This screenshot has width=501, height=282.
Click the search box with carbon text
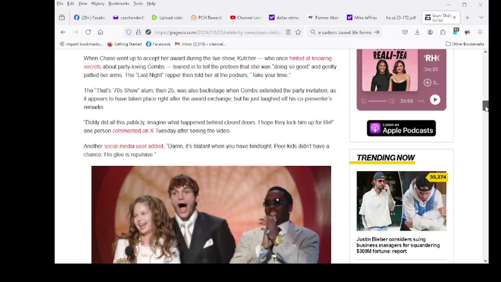pos(344,32)
